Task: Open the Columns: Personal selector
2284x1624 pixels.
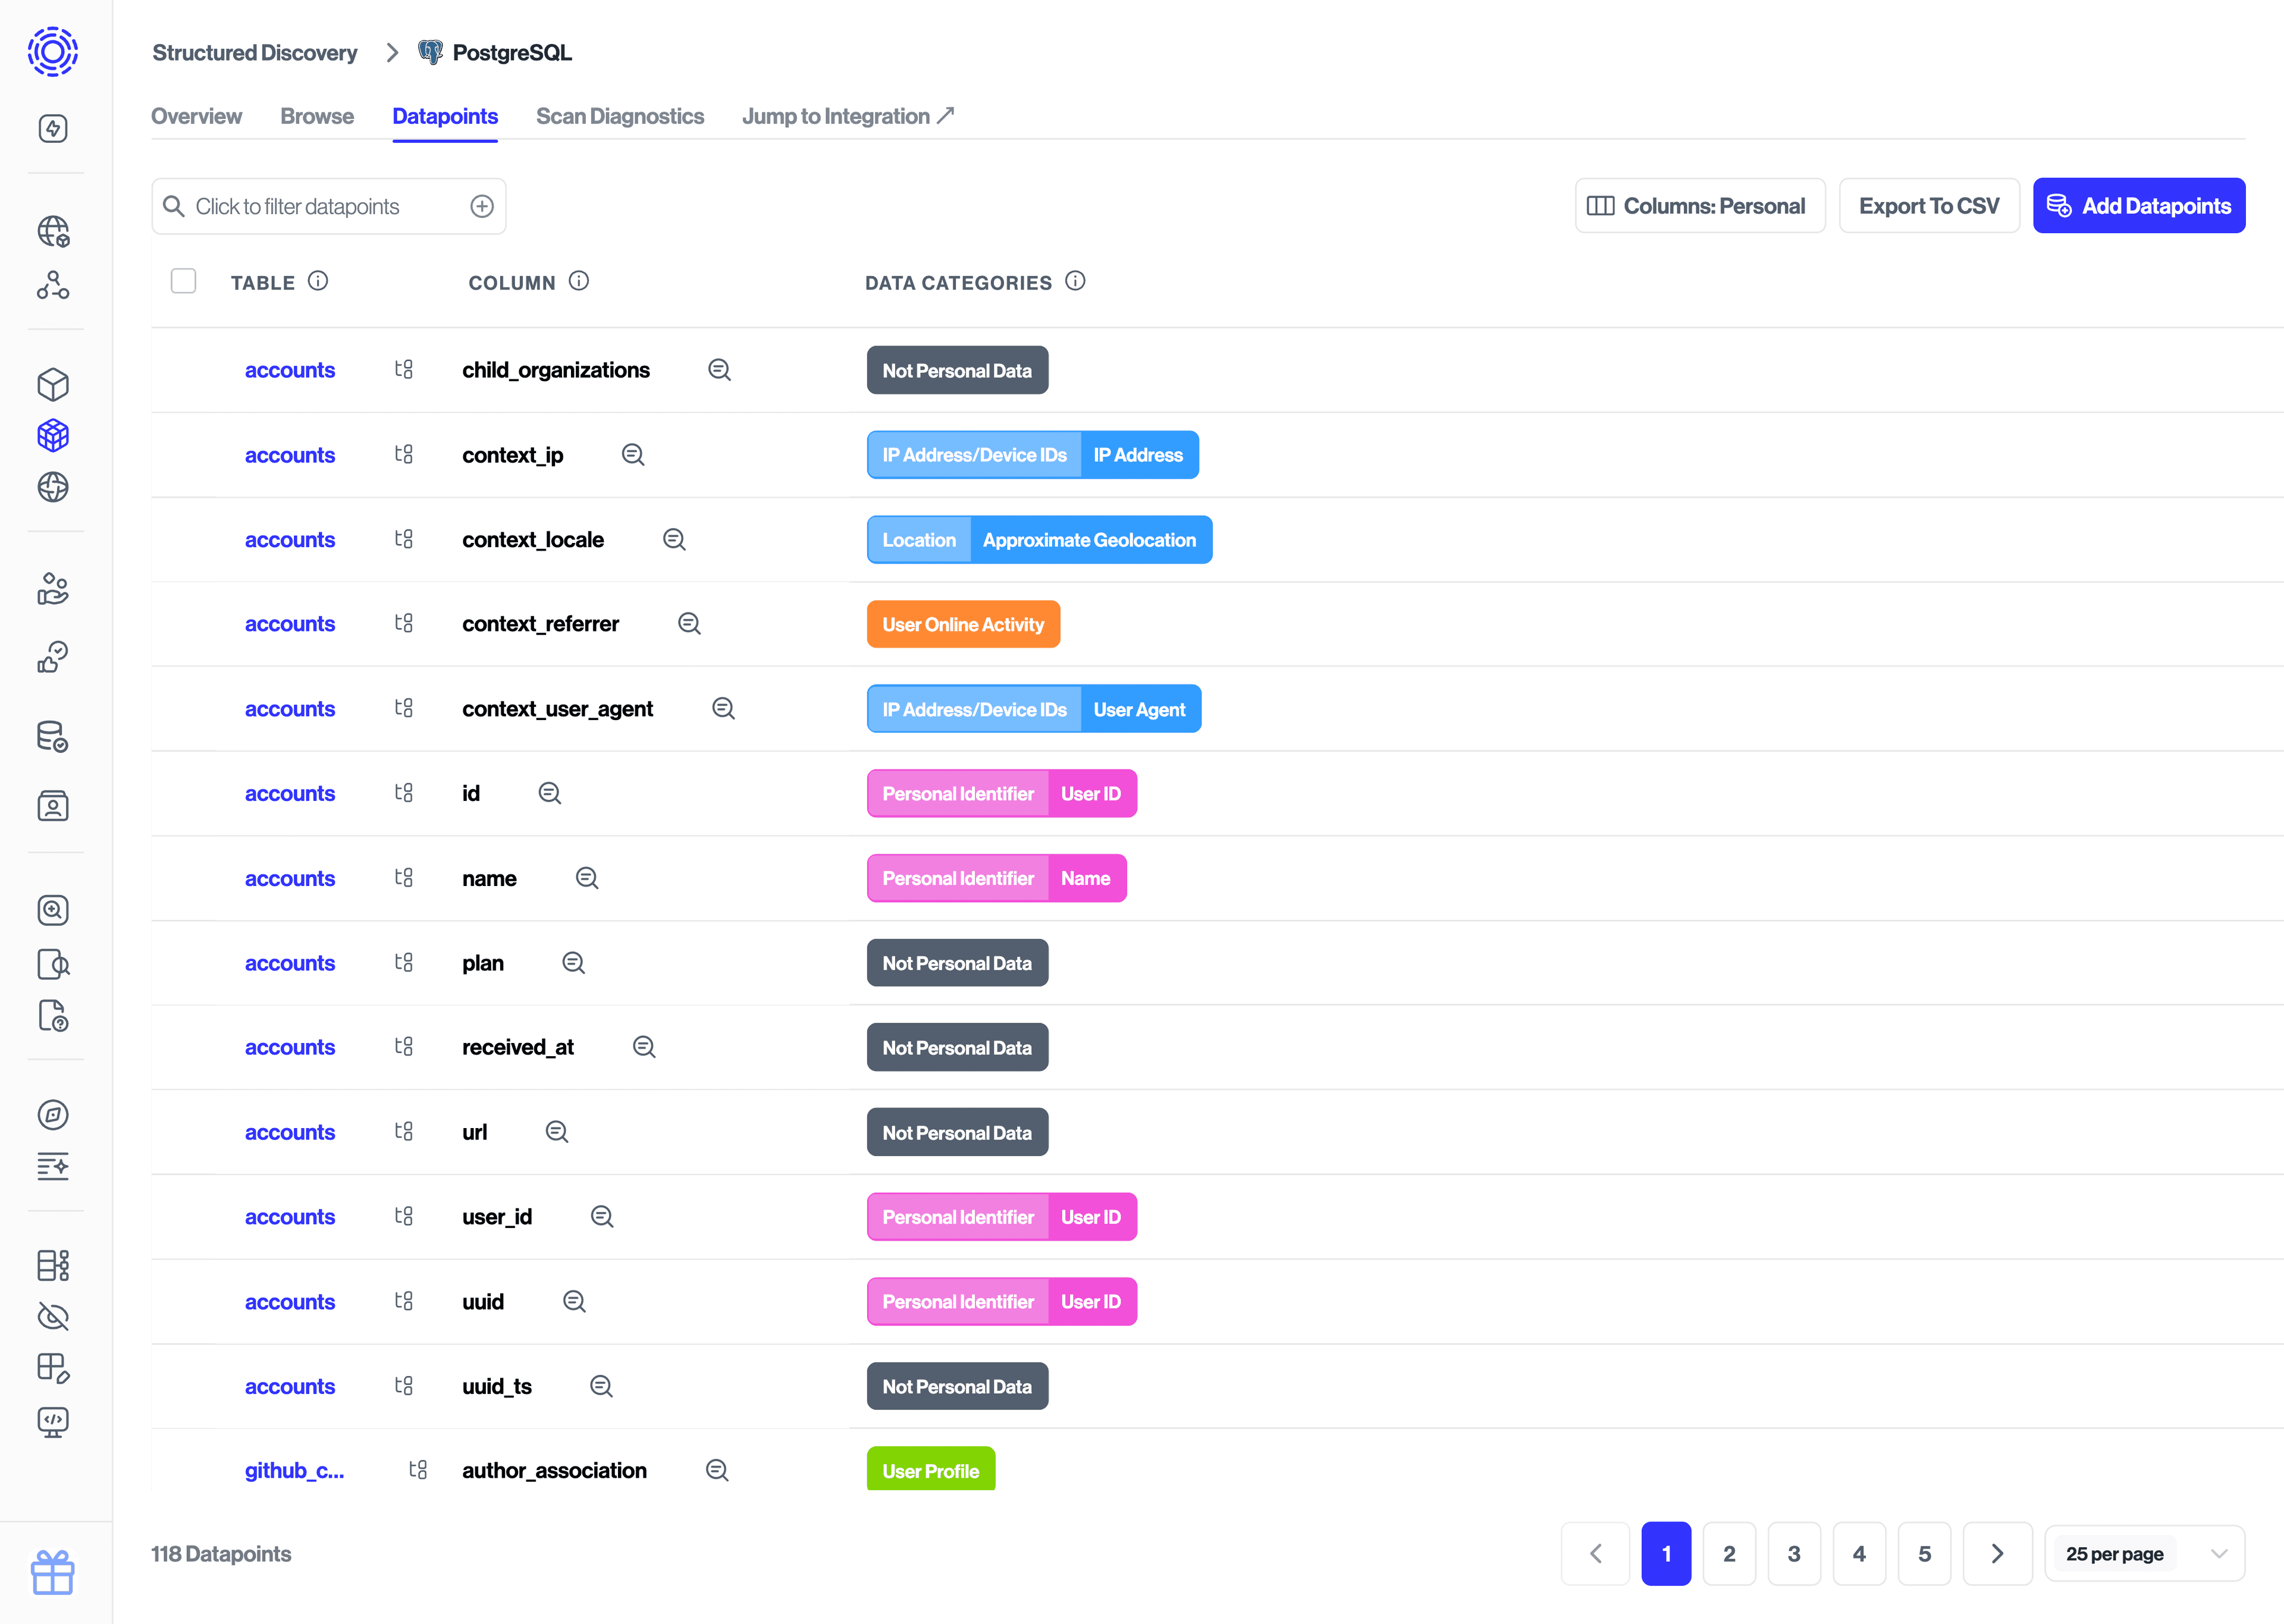Action: [1700, 205]
